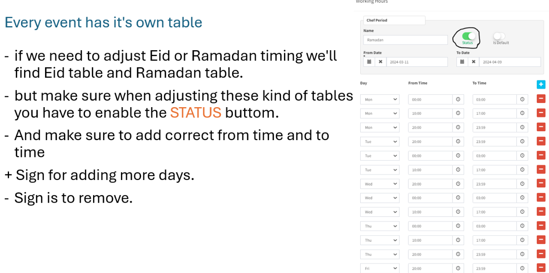Viewport: 549px width, 273px height.
Task: Open the first Tue day dropdown
Action: tap(380, 141)
